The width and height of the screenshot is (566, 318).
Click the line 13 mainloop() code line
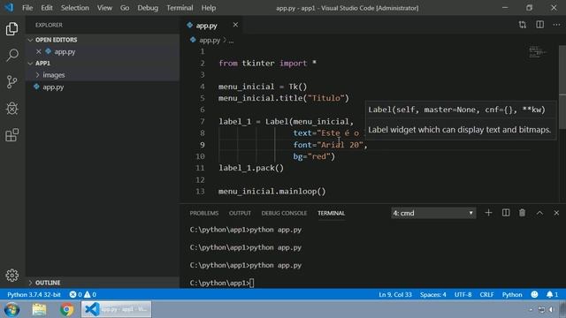point(272,191)
